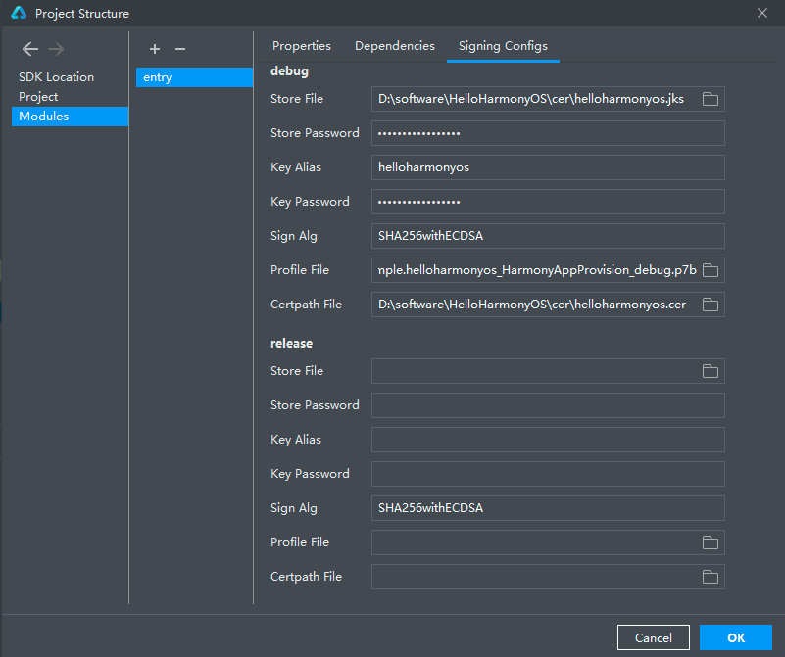Select the entry module
Screen dimensions: 785x657
tap(194, 77)
